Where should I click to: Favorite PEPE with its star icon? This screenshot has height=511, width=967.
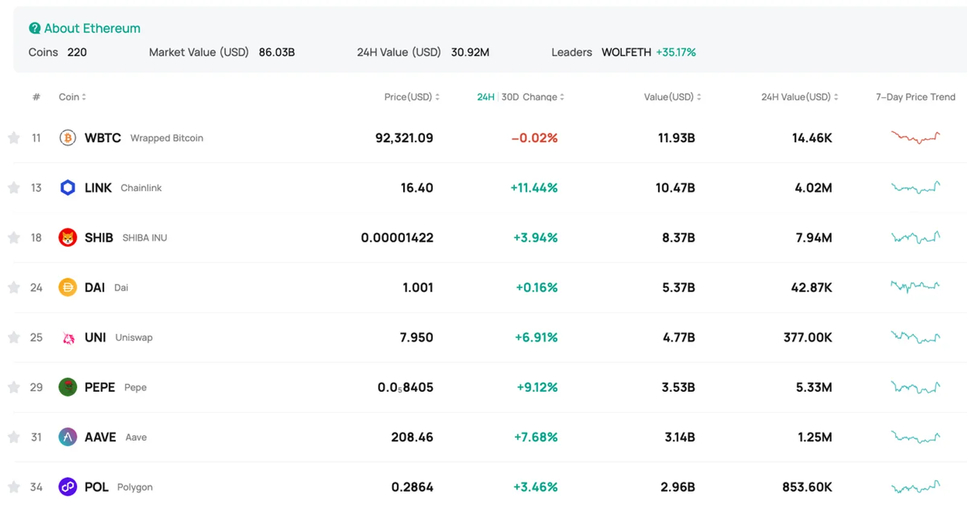click(14, 387)
